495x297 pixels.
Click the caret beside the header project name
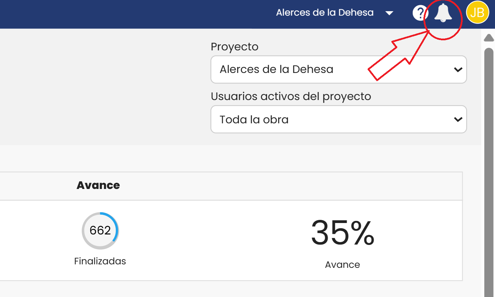389,13
